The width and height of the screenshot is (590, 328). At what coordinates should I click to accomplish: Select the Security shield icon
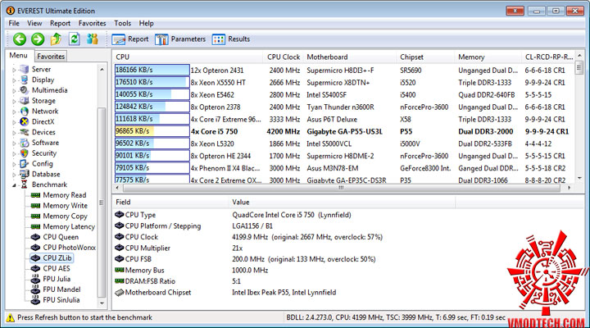point(24,153)
